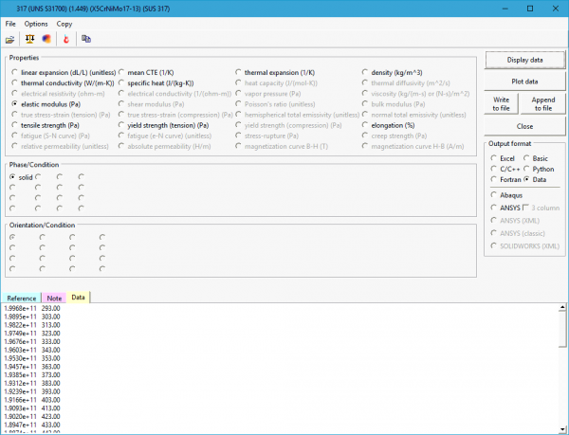The height and width of the screenshot is (435, 569).
Task: Click the data row '1.9020e+11 423.00'
Action: [32, 417]
